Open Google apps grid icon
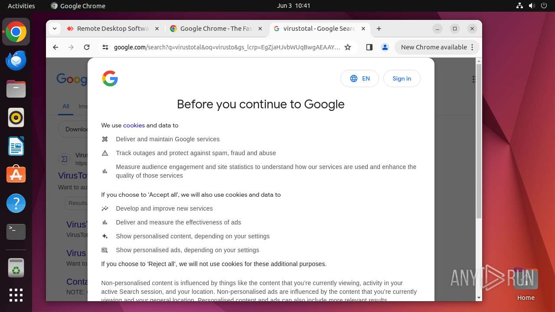The width and height of the screenshot is (555, 312). 475,79
